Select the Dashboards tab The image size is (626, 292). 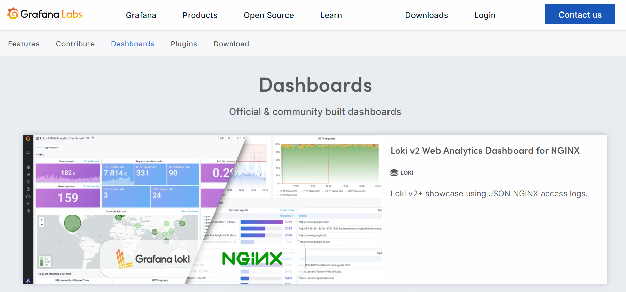(133, 44)
